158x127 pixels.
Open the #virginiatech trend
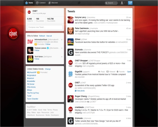32,75
